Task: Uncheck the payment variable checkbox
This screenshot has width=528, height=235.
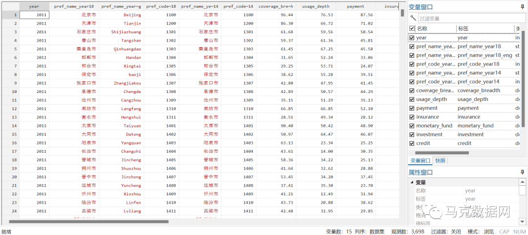Action: 412,108
